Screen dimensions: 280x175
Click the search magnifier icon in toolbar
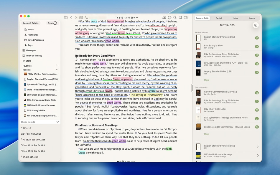(175, 17)
